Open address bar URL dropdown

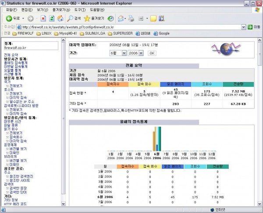pos(243,27)
